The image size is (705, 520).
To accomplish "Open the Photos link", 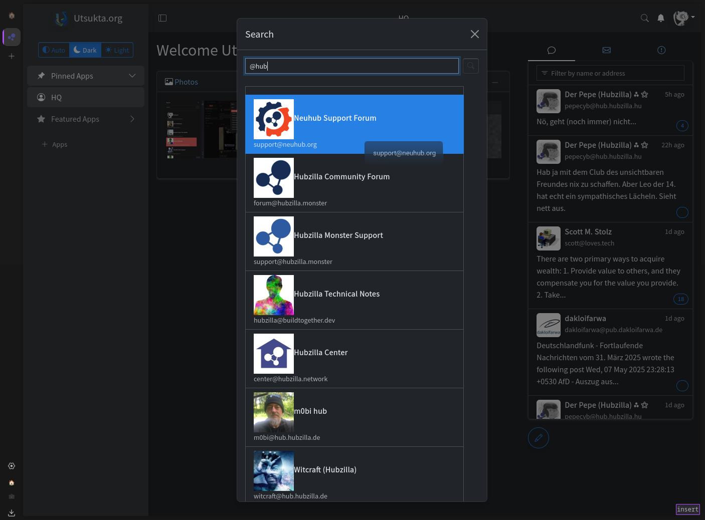I will tap(186, 82).
